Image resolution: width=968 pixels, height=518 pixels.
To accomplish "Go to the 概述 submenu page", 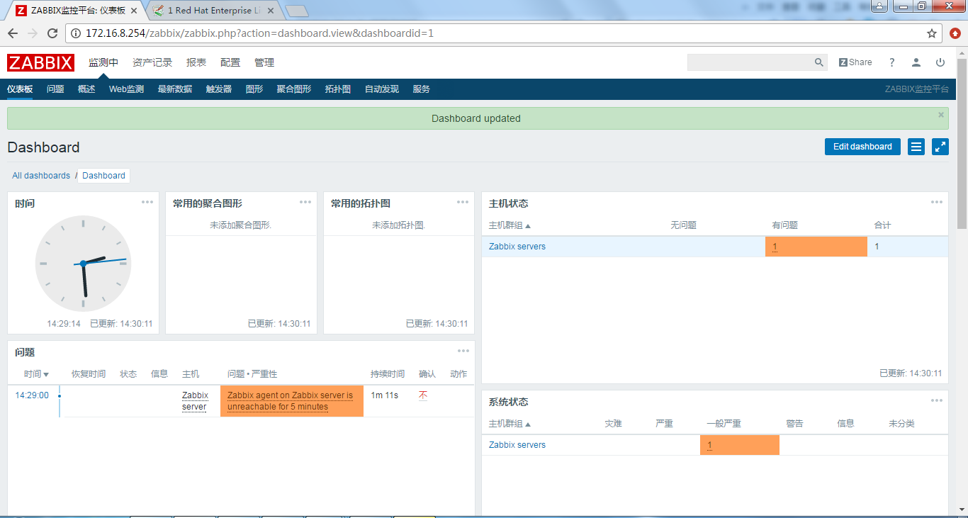I will tap(86, 89).
